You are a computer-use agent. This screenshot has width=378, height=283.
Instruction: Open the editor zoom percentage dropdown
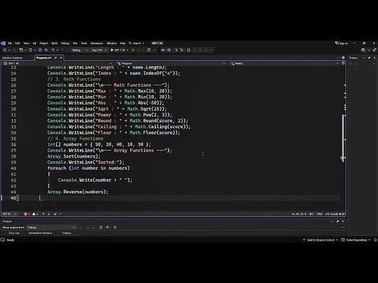[x=9, y=214]
